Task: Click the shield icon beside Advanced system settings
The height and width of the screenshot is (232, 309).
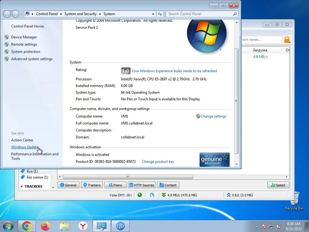Action: 7,59
